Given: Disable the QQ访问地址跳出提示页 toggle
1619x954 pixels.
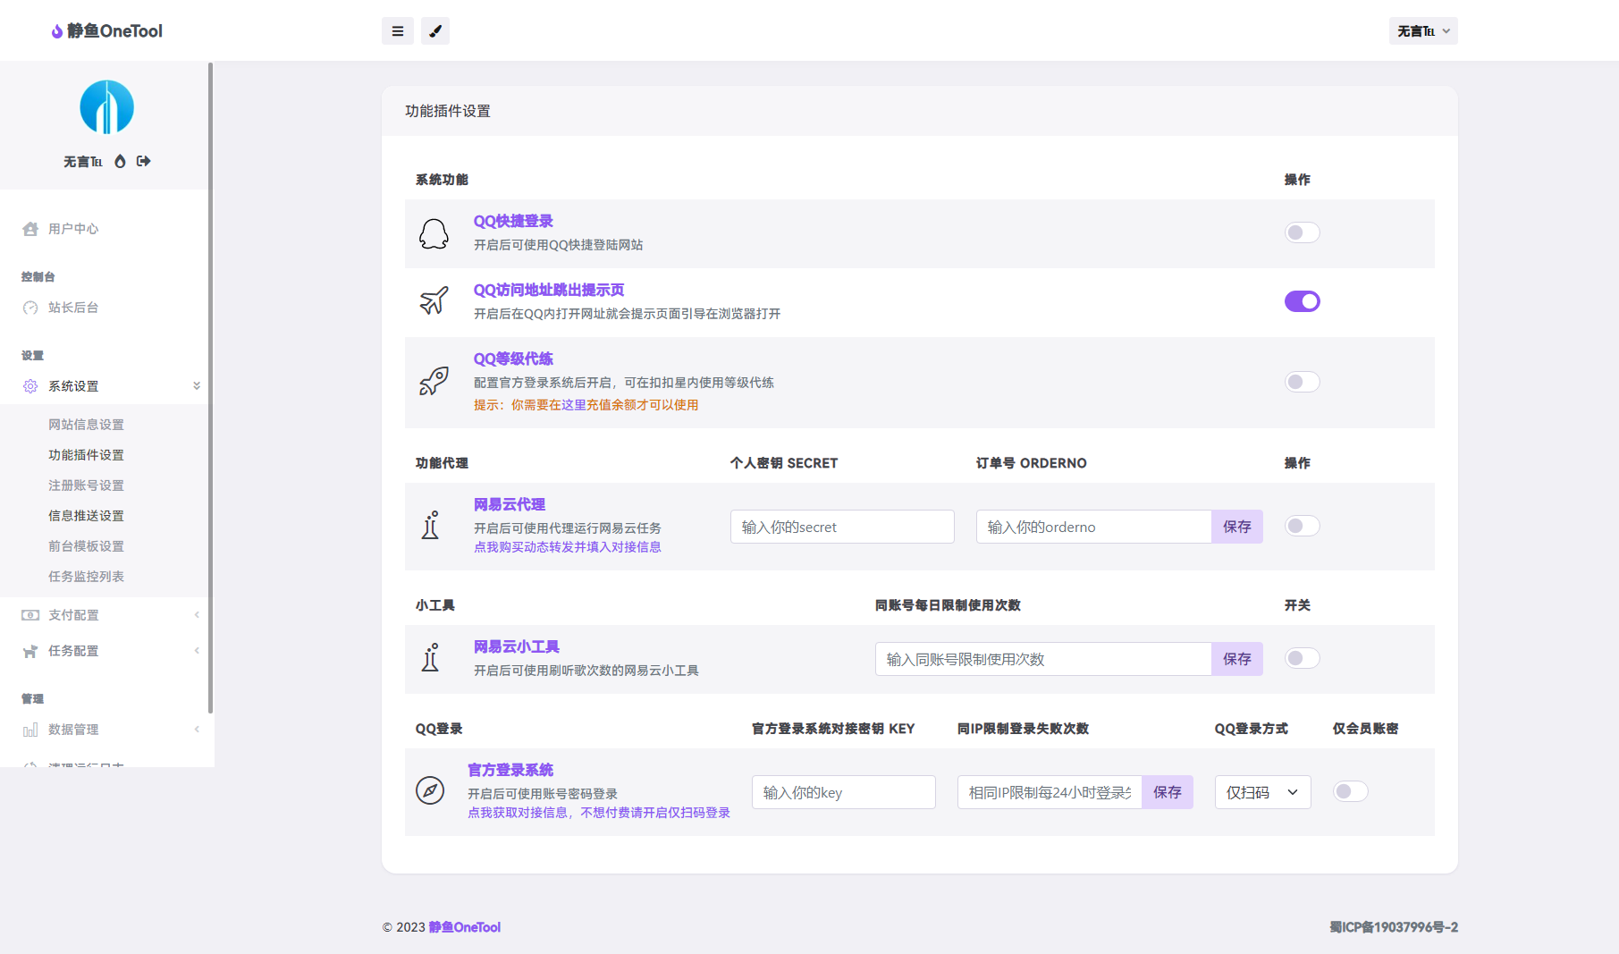Looking at the screenshot, I should (x=1302, y=301).
